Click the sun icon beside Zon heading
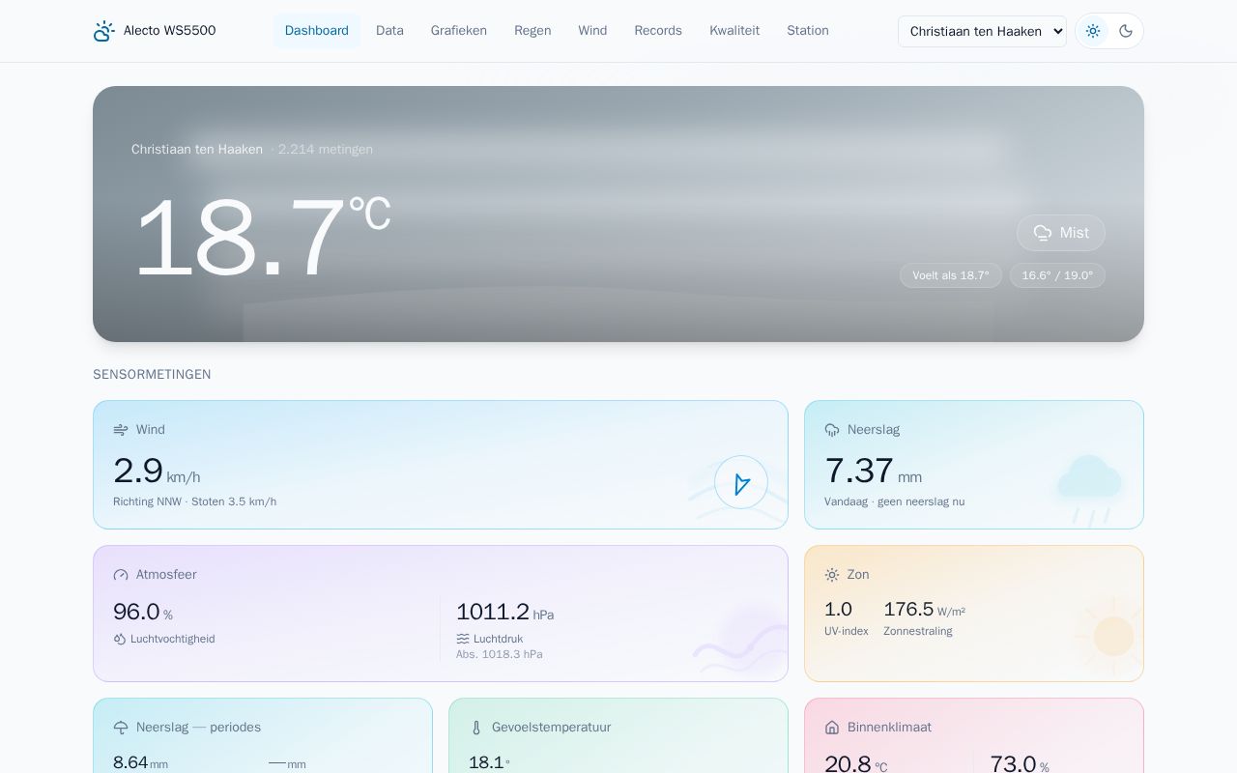 [x=832, y=575]
